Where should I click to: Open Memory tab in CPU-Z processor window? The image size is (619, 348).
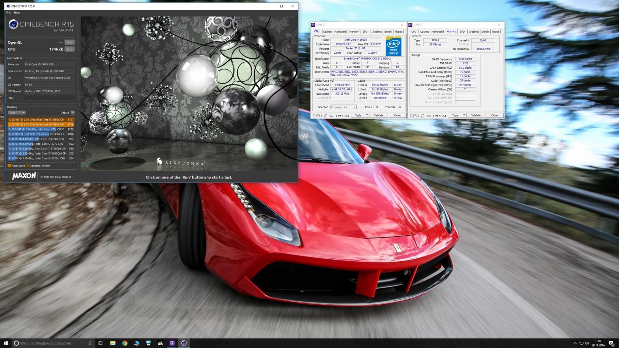point(354,32)
